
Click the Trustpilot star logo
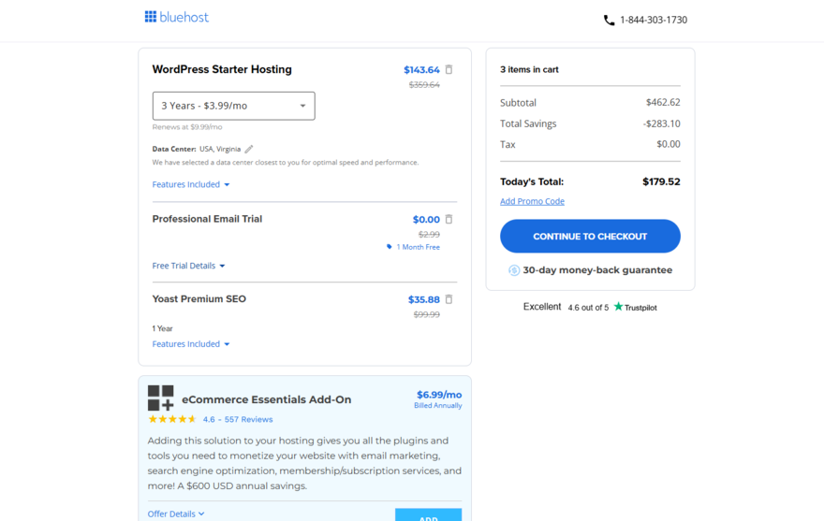[618, 307]
